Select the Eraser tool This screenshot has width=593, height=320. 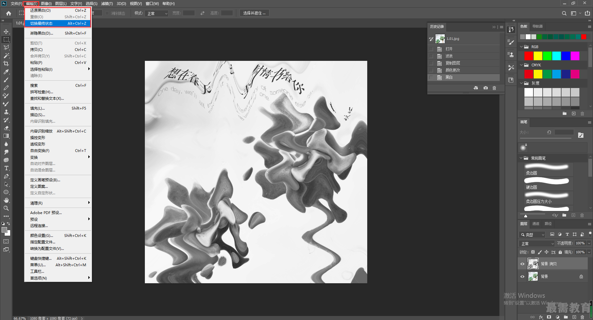click(6, 128)
